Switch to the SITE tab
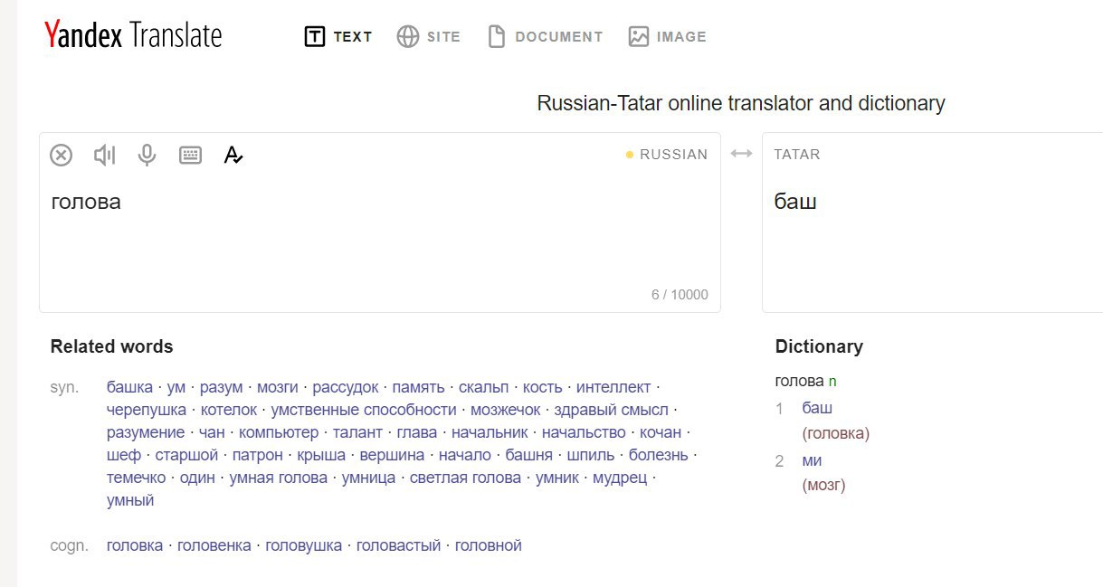Image resolution: width=1103 pixels, height=587 pixels. coord(429,37)
